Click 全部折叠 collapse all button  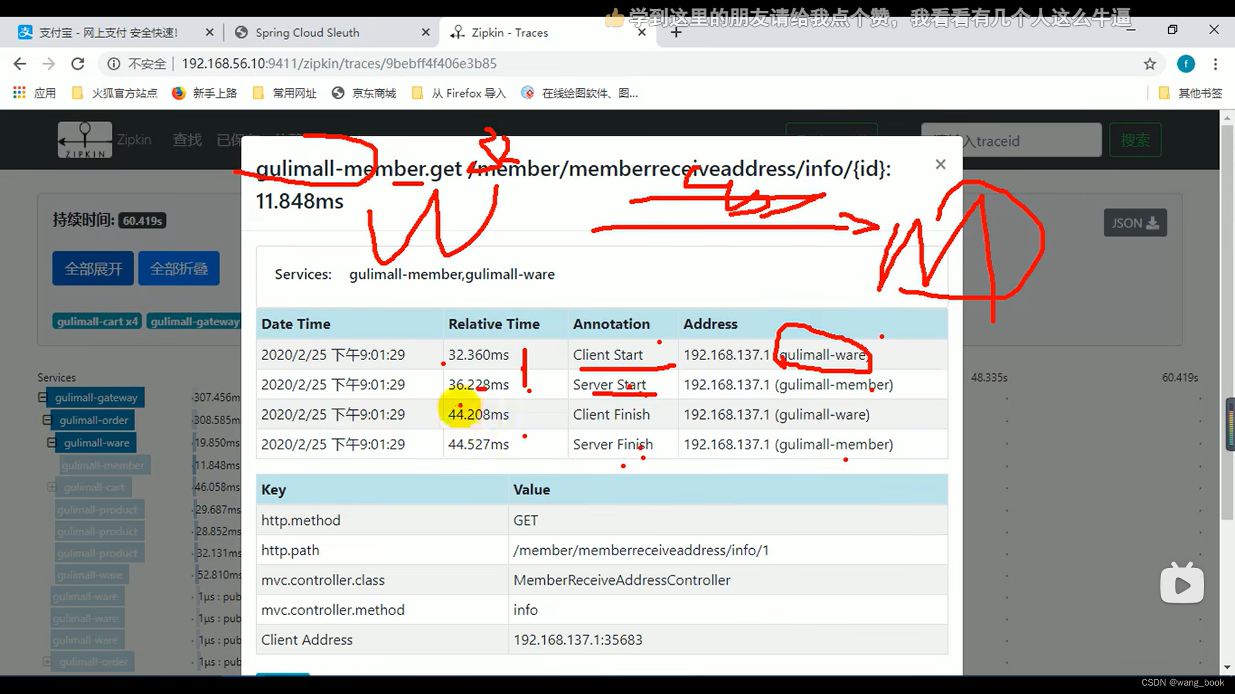point(179,269)
